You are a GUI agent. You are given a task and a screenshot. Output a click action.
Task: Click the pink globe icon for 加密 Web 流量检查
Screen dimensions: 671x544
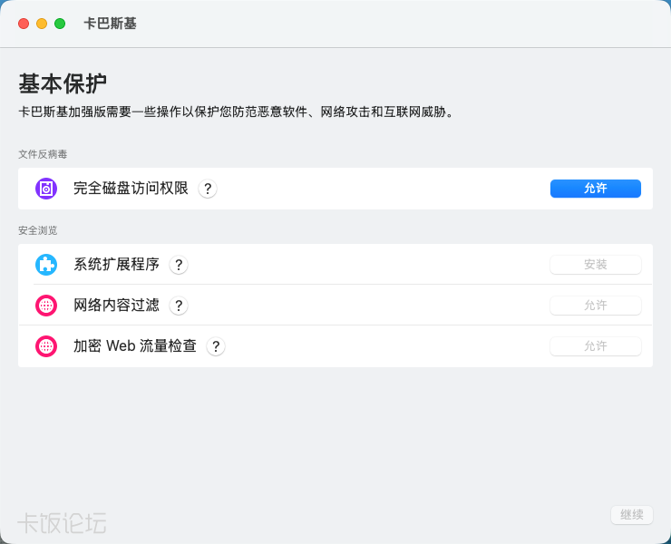click(x=46, y=346)
